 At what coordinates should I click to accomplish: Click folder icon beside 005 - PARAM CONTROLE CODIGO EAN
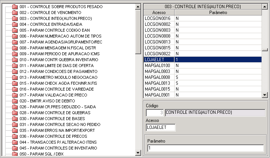15,30
